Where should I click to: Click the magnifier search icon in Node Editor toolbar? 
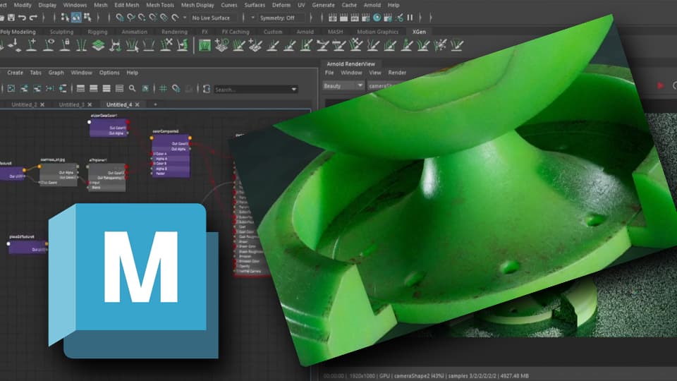pyautogui.click(x=132, y=89)
